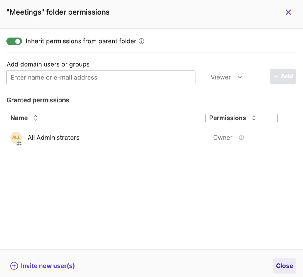This screenshot has height=277, width=303.
Task: Click the All Administrators group avatar
Action: click(x=16, y=138)
